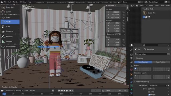Open Bone Constraint properties tab icon
The height and width of the screenshot is (96, 171).
click(131, 93)
